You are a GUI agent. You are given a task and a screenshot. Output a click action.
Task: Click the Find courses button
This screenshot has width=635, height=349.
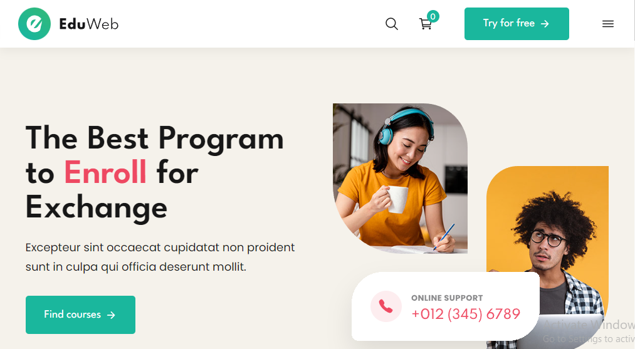[81, 315]
